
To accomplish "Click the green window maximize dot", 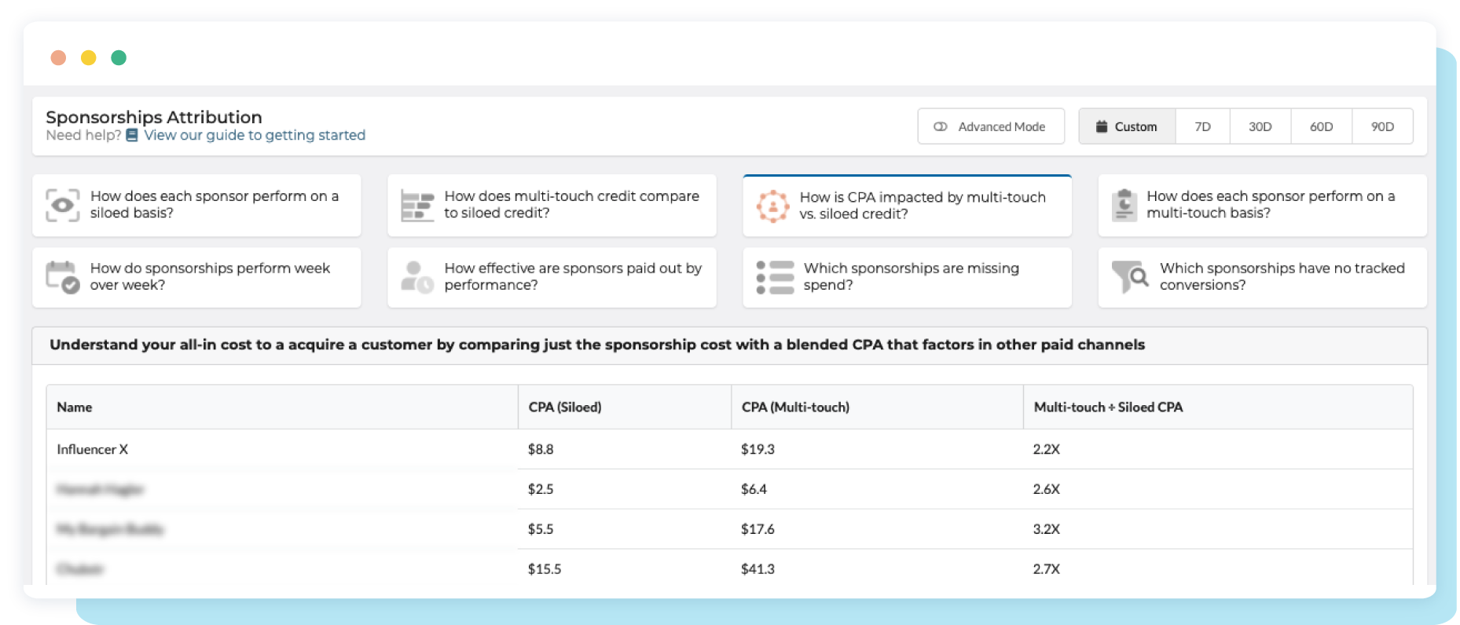I will (119, 57).
